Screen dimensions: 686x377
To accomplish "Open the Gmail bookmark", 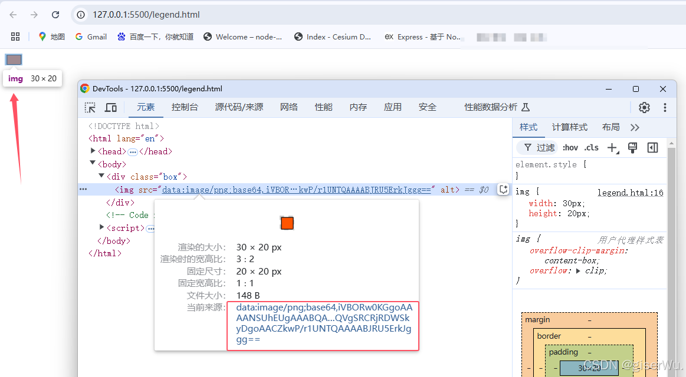I will tap(91, 37).
